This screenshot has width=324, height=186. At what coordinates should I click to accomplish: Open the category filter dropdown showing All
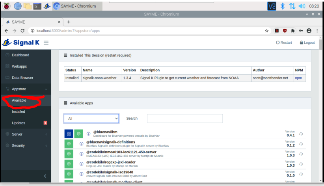[91, 119]
